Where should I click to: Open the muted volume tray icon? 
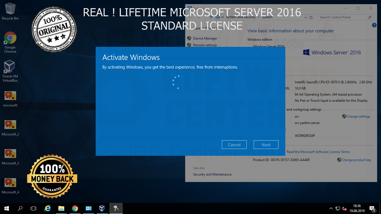tap(344, 208)
